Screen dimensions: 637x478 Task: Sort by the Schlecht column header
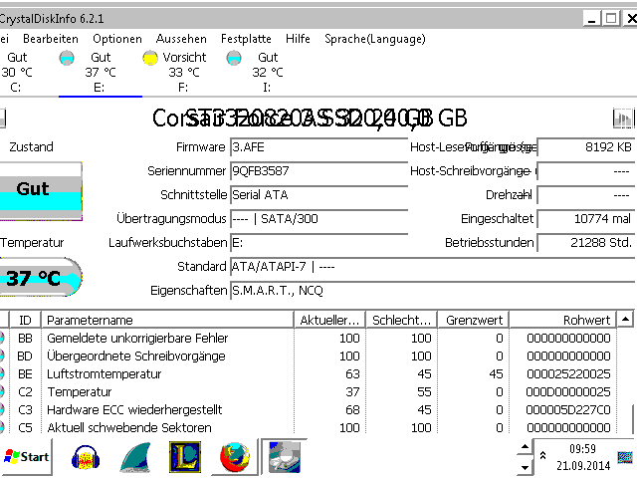pyautogui.click(x=401, y=321)
